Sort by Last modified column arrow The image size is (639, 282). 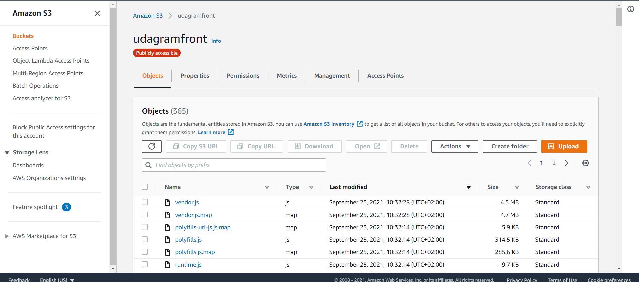pos(469,187)
